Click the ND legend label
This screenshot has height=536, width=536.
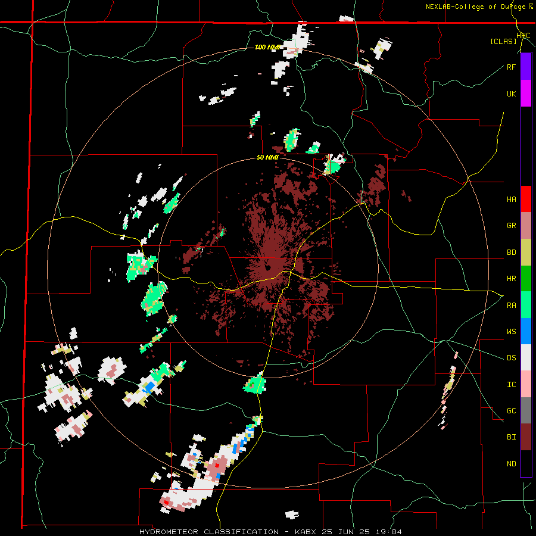[511, 464]
